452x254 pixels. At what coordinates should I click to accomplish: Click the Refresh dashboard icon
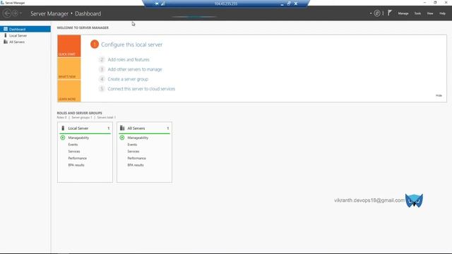(376, 13)
